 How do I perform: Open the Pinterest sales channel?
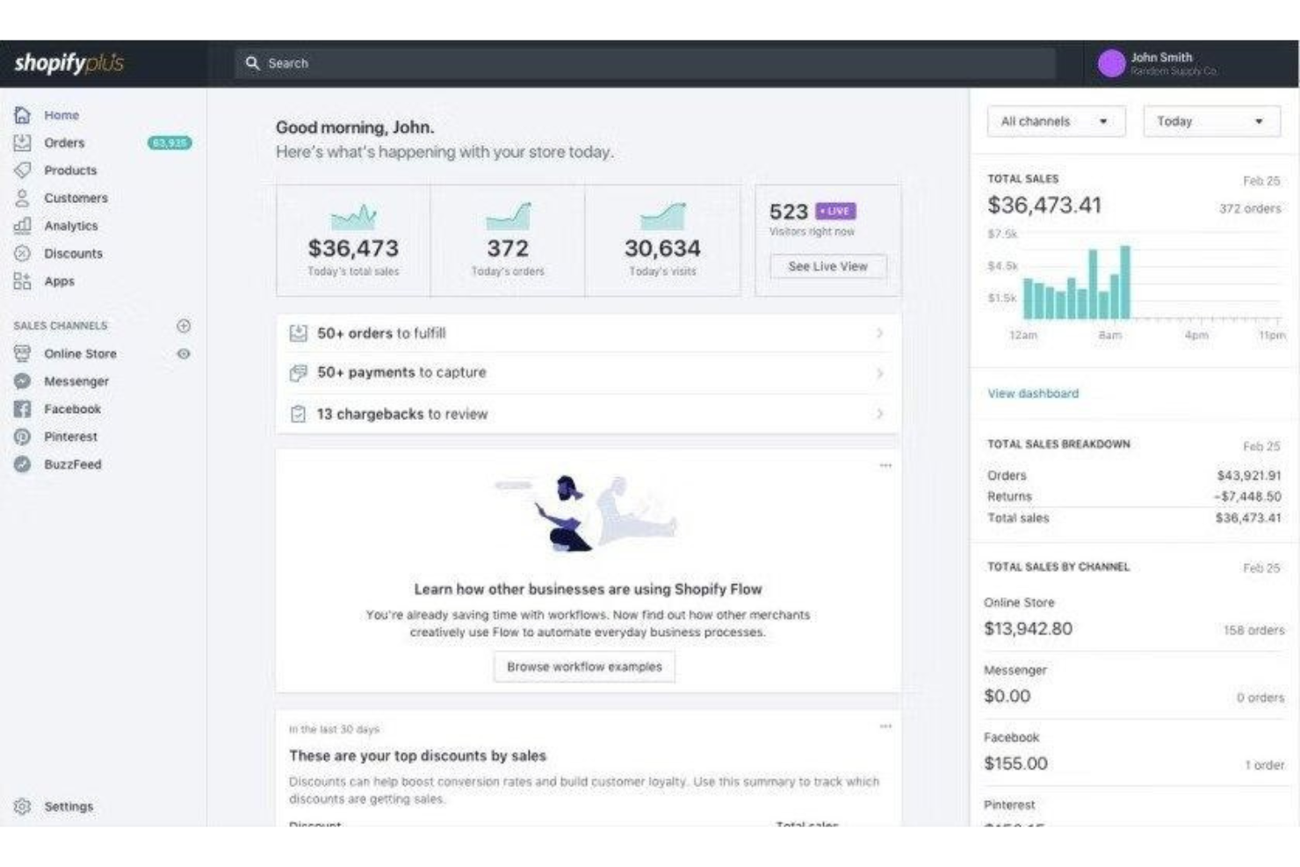70,437
